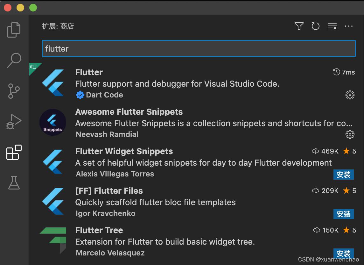Install the [FF] Flutter Files extension
This screenshot has height=265, width=364.
(344, 214)
